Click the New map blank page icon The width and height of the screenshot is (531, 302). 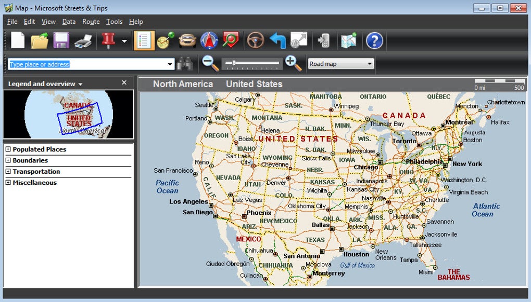[18, 40]
